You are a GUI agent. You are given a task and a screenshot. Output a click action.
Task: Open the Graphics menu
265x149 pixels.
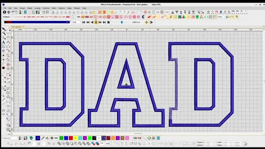click(62, 8)
